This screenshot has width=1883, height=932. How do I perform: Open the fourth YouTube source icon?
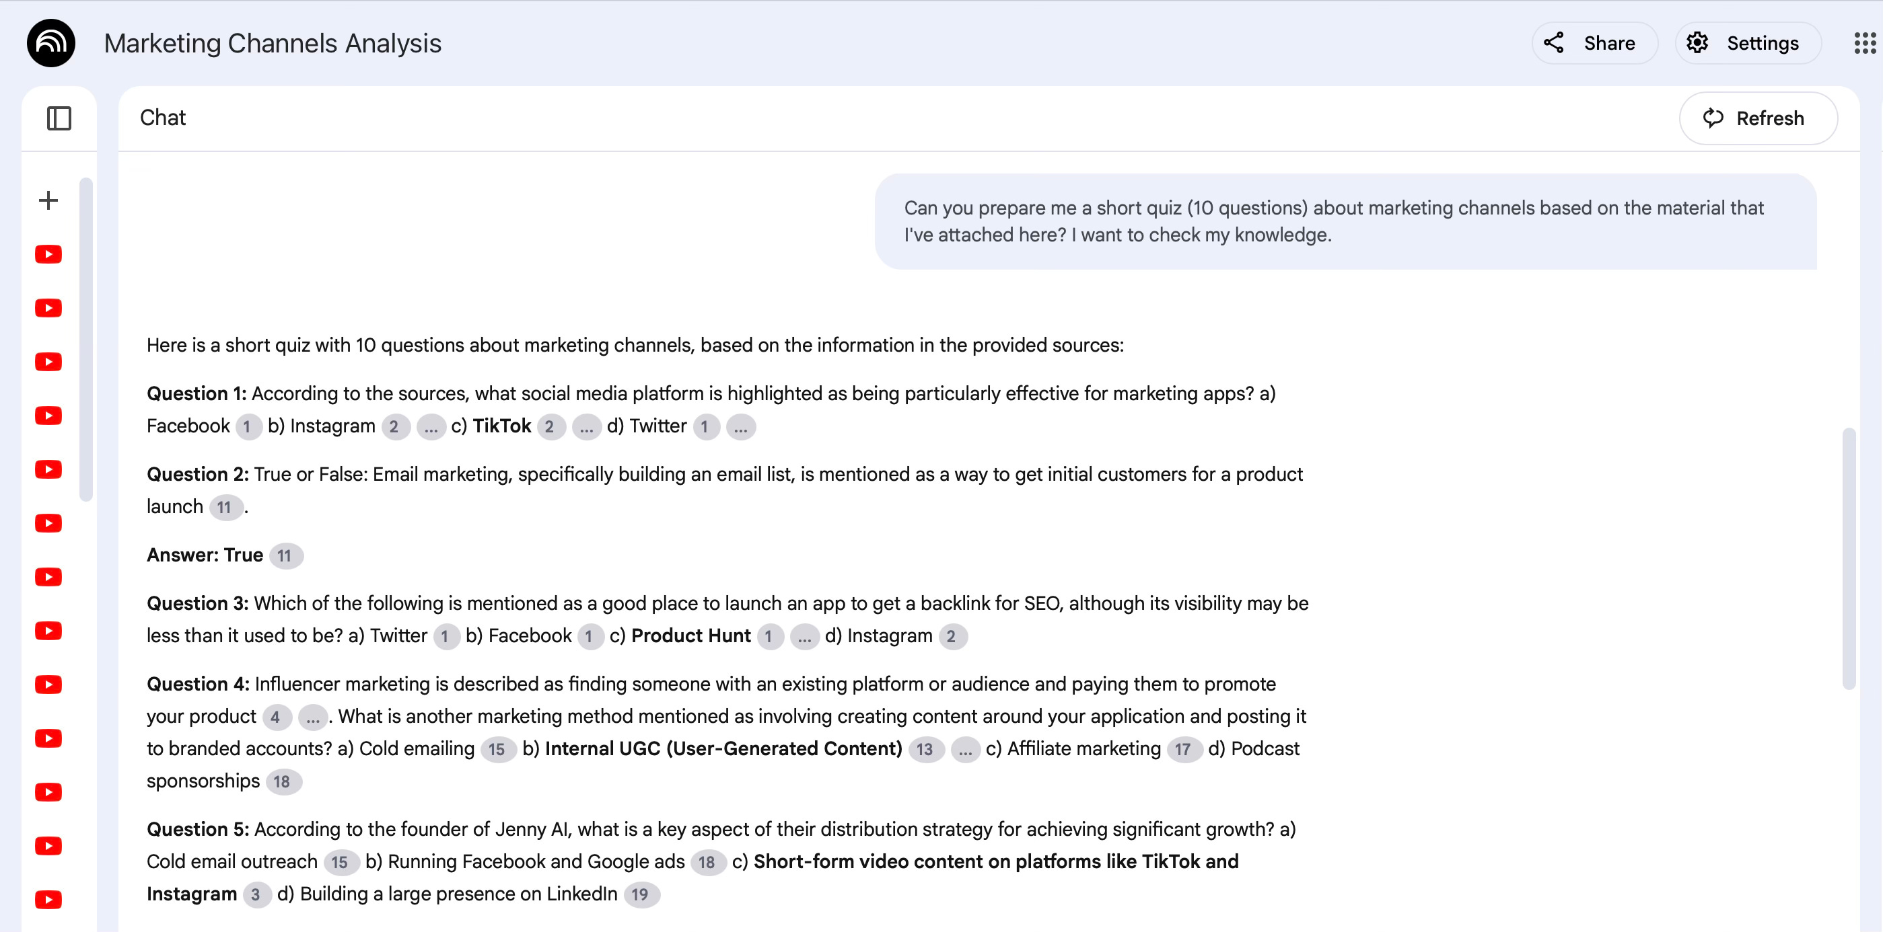[48, 416]
